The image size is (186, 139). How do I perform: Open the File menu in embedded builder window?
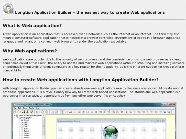pyautogui.click(x=15, y=108)
